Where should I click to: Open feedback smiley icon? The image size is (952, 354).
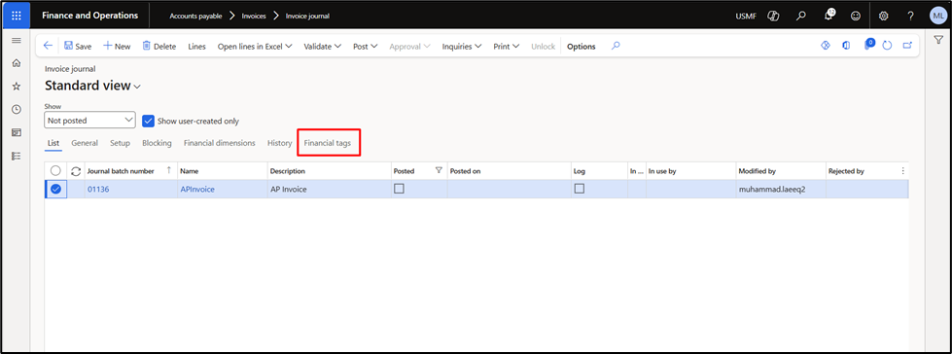tap(856, 16)
